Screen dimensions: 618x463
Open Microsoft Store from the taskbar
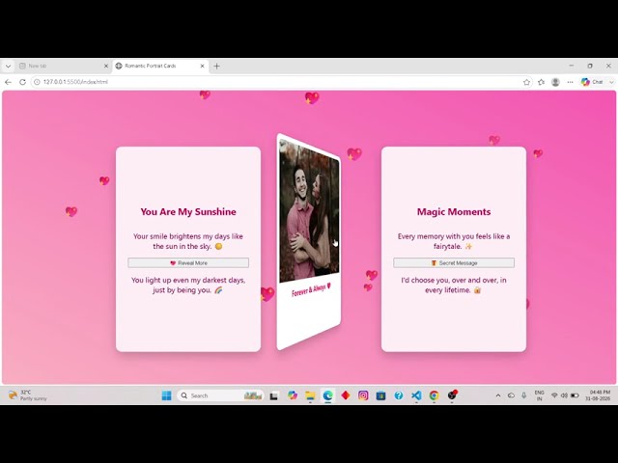click(x=380, y=395)
